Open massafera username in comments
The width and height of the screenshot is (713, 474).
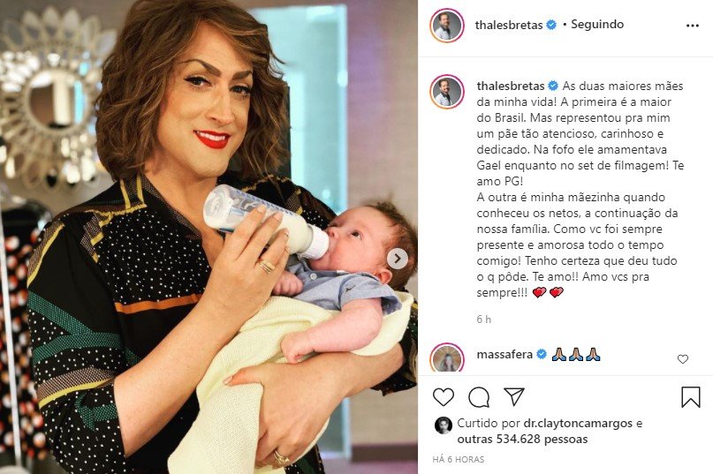click(x=504, y=355)
